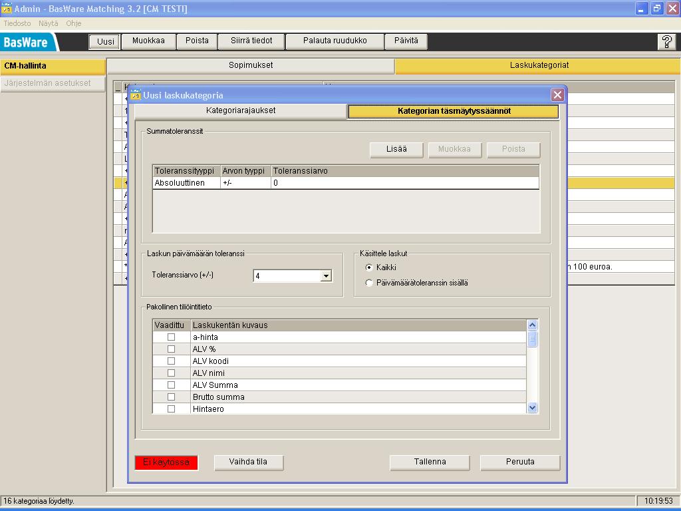Open the Järjestelmän asetukset section
This screenshot has width=681, height=511.
[x=53, y=83]
